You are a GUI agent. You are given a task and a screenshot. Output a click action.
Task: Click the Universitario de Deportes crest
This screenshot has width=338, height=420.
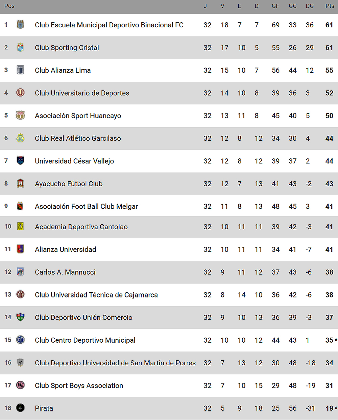pyautogui.click(x=20, y=93)
